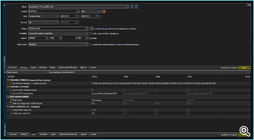Switch to Backtest tab in upper panel

pos(43,67)
